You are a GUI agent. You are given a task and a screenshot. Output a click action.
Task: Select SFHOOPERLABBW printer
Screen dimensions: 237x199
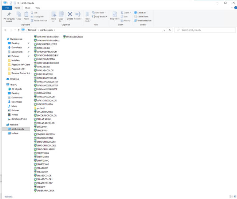coord(44,149)
